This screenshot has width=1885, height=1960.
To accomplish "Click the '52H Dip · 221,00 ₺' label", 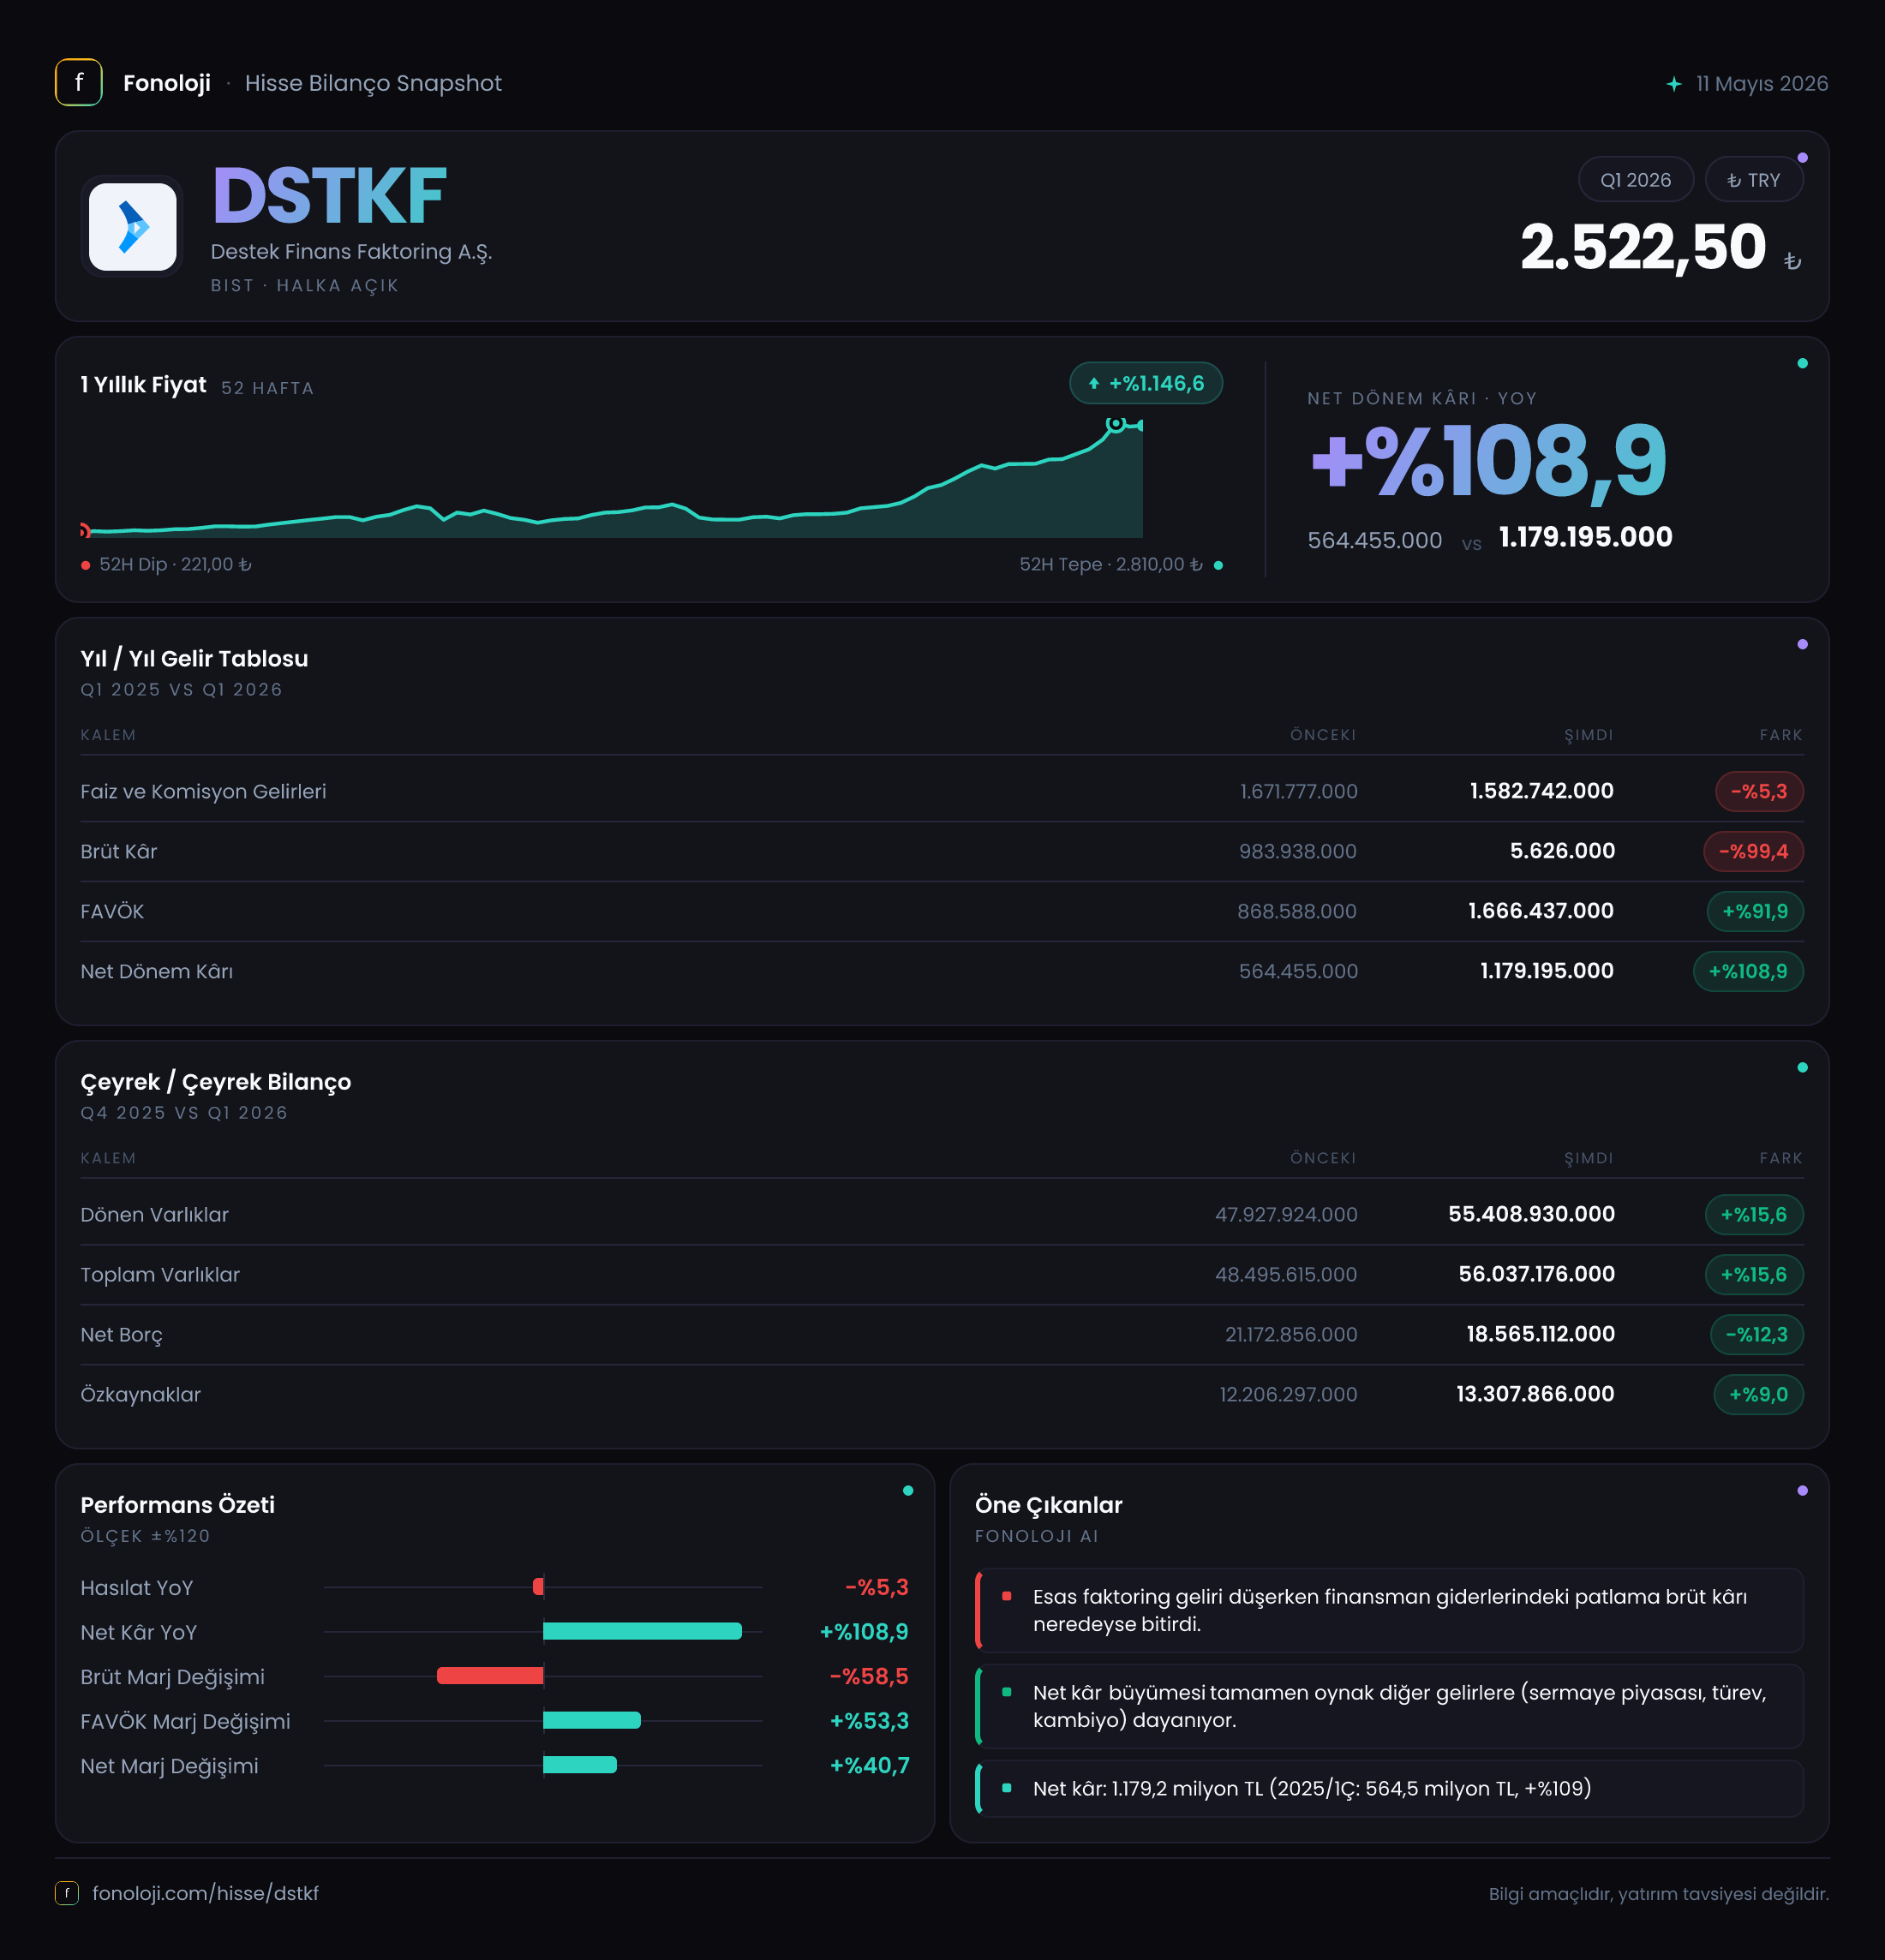I will pyautogui.click(x=175, y=565).
